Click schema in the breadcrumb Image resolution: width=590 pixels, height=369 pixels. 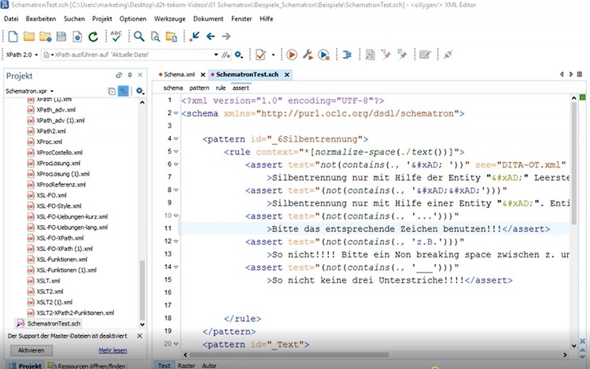coord(173,87)
